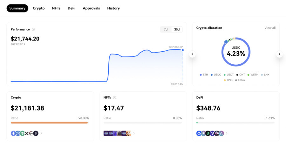
Task: Click the Tether green T token icon
Action: 22,133
